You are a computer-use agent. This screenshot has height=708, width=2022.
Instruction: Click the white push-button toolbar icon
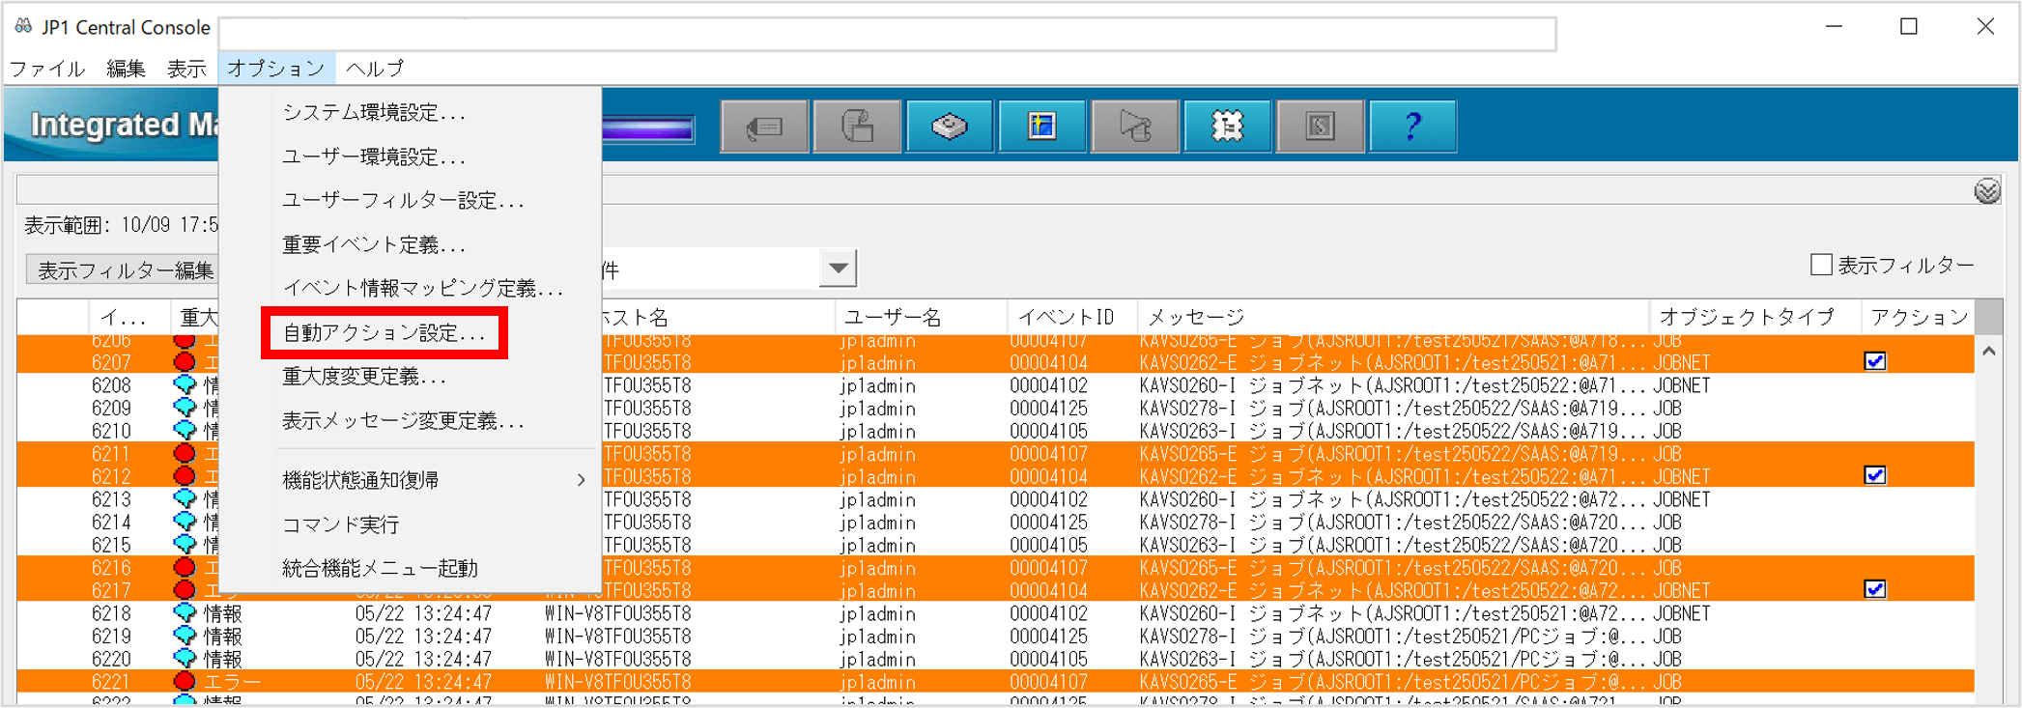pyautogui.click(x=949, y=127)
